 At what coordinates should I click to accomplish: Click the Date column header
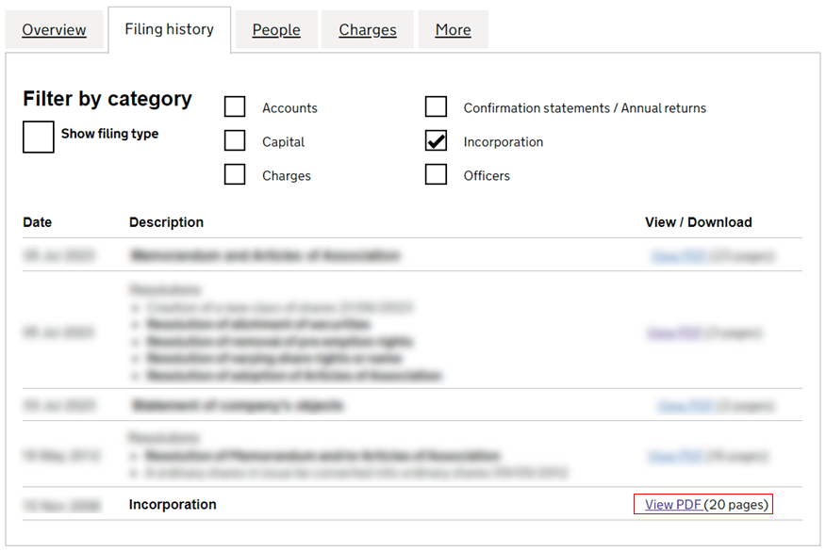pyautogui.click(x=38, y=222)
